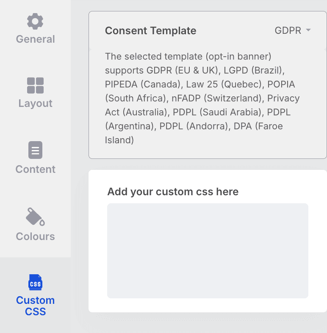Viewport: 327px width, 333px height.
Task: Open General settings via gear icon
Action: (x=35, y=21)
